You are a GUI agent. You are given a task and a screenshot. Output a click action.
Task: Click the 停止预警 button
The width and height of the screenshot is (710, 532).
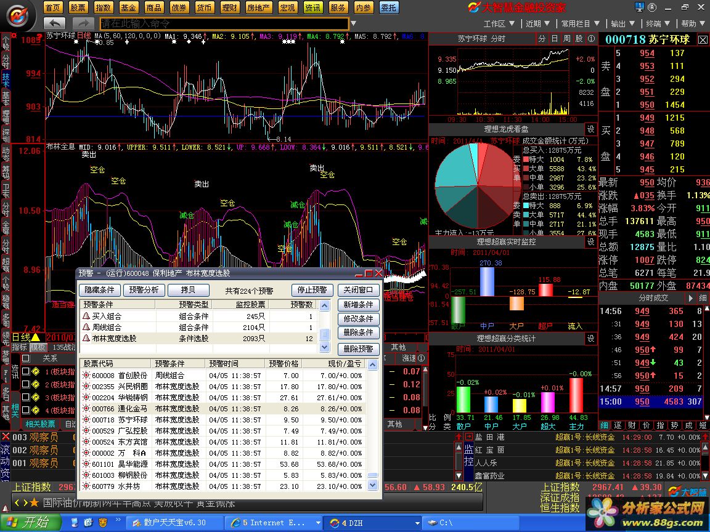pyautogui.click(x=312, y=290)
